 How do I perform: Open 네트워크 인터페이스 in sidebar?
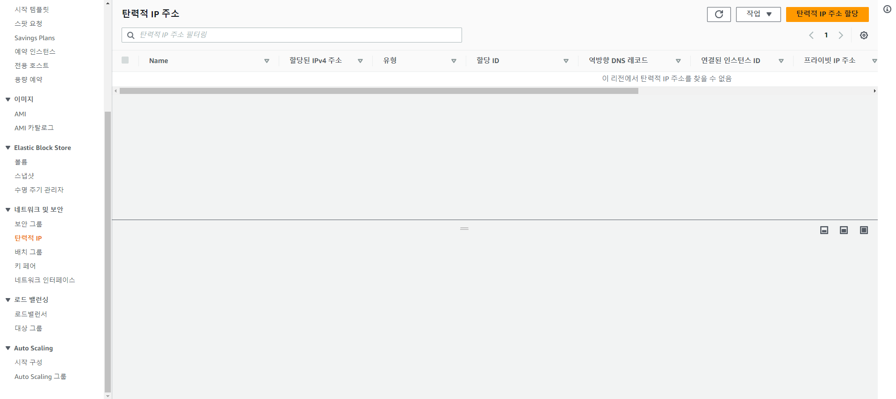45,280
